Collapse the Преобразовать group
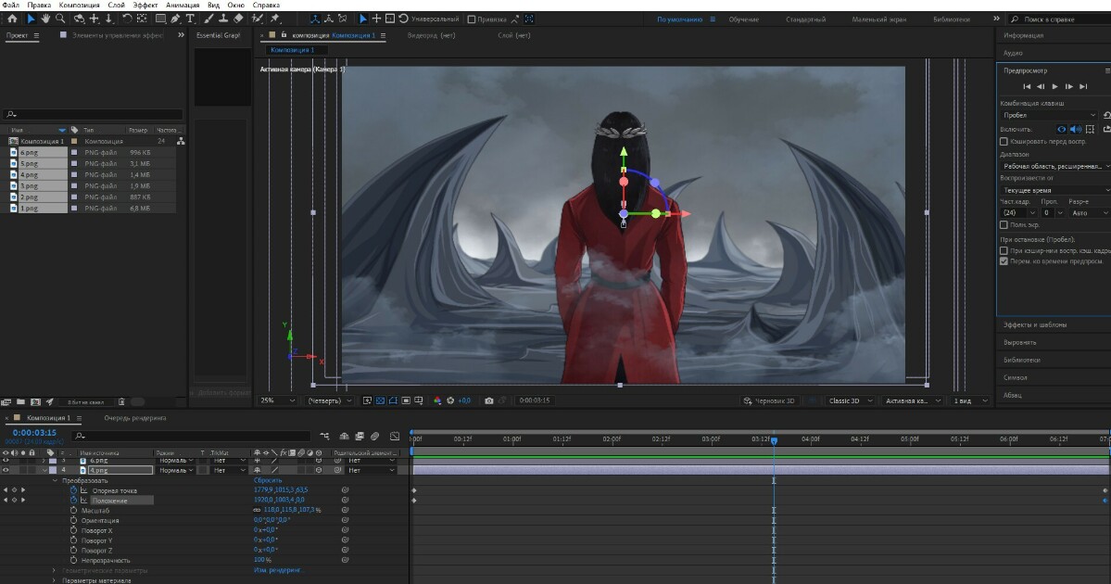Image resolution: width=1111 pixels, height=584 pixels. (55, 480)
